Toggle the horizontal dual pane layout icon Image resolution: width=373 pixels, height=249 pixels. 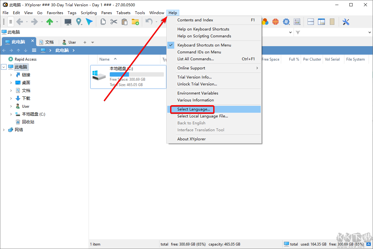pyautogui.click(x=311, y=22)
